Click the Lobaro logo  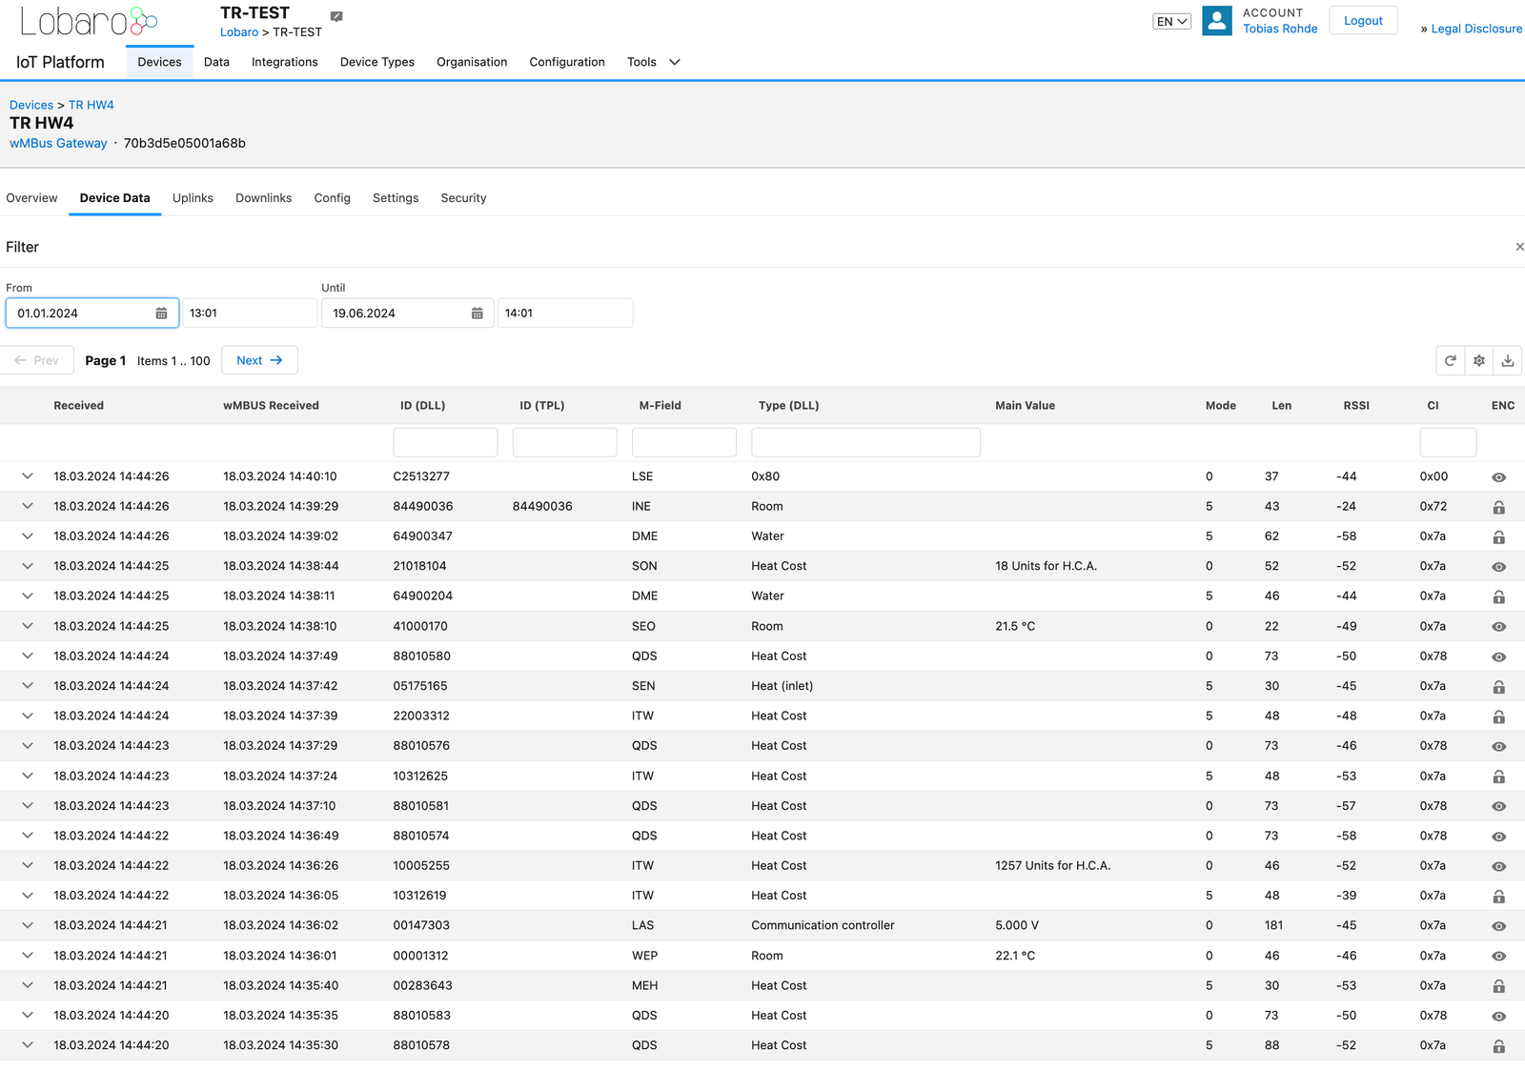[x=89, y=21]
